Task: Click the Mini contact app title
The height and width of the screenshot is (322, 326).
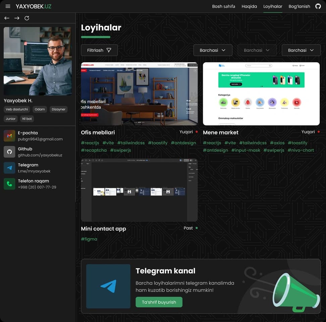Action: 103,229
